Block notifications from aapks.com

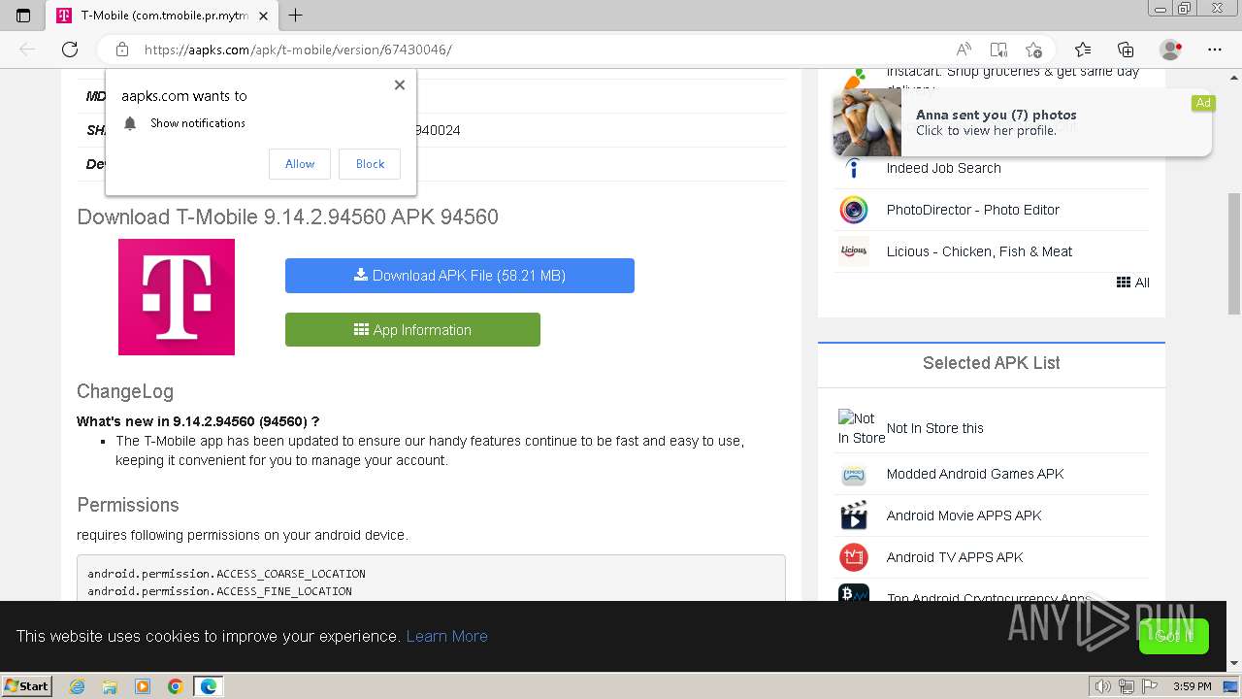click(370, 164)
